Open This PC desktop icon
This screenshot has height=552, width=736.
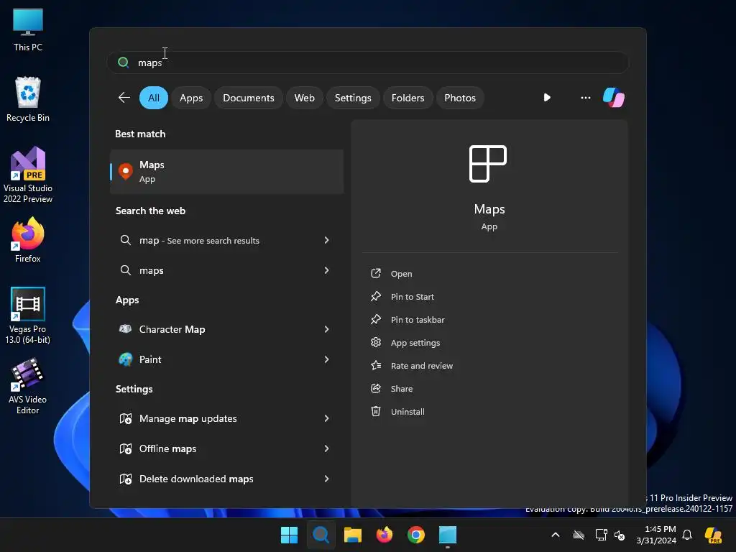[x=28, y=30]
